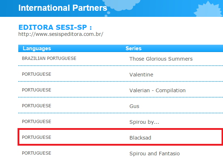Open the sesispeditora.com.br website link
Viewport: 223px width, 160px height.
pos(61,34)
